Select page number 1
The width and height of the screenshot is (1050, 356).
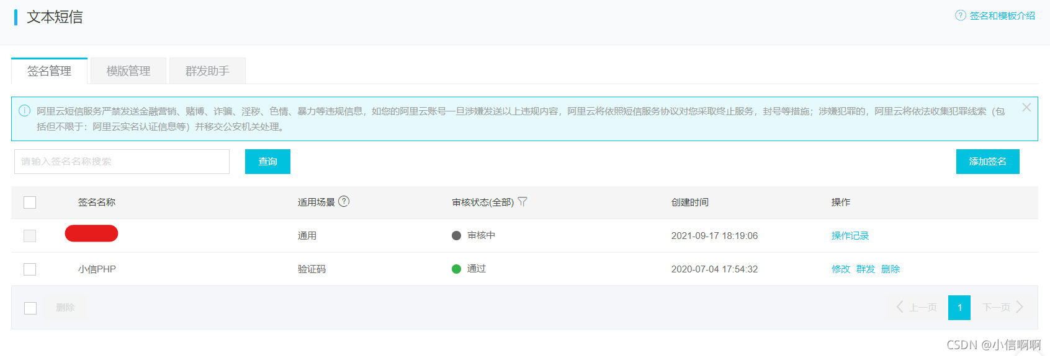pyautogui.click(x=959, y=308)
